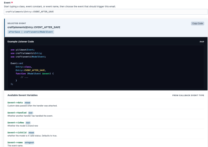Click the Event input field
Screen dimensions: 208x147
[106, 12]
